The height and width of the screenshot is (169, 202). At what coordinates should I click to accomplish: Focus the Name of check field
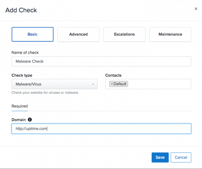pyautogui.click(x=101, y=61)
